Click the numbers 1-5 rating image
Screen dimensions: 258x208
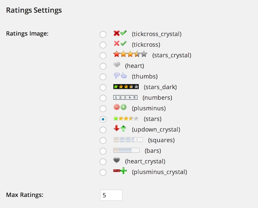(x=125, y=97)
